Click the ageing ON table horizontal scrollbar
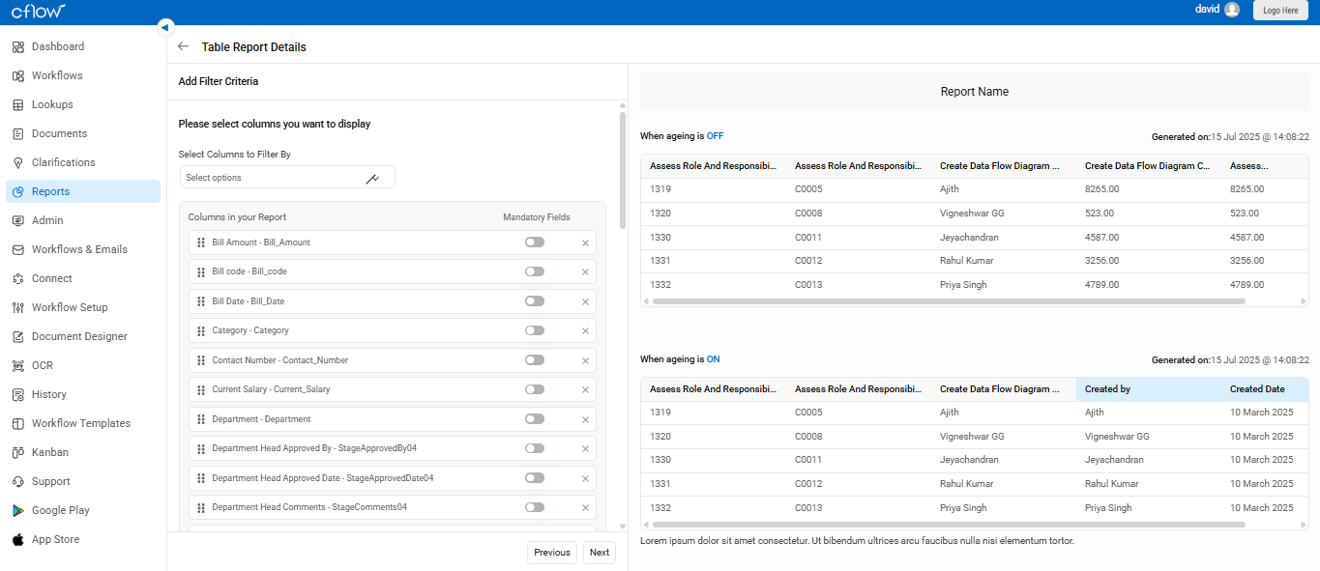 [949, 525]
